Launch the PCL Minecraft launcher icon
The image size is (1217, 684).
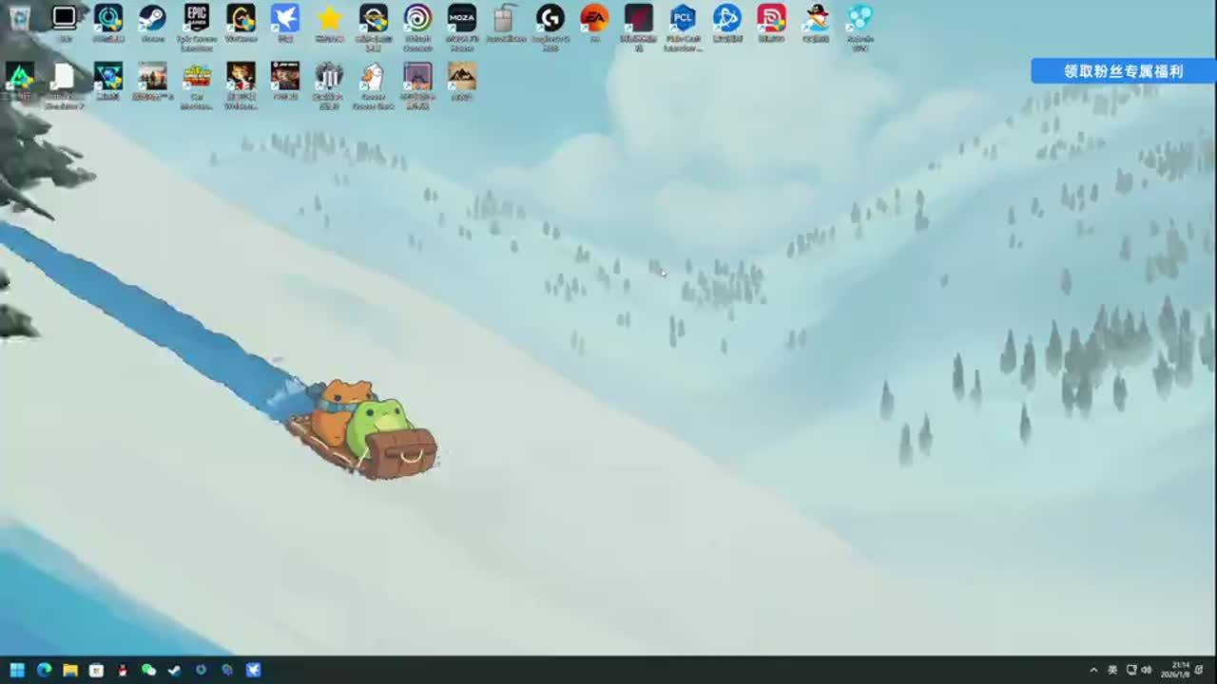[683, 19]
